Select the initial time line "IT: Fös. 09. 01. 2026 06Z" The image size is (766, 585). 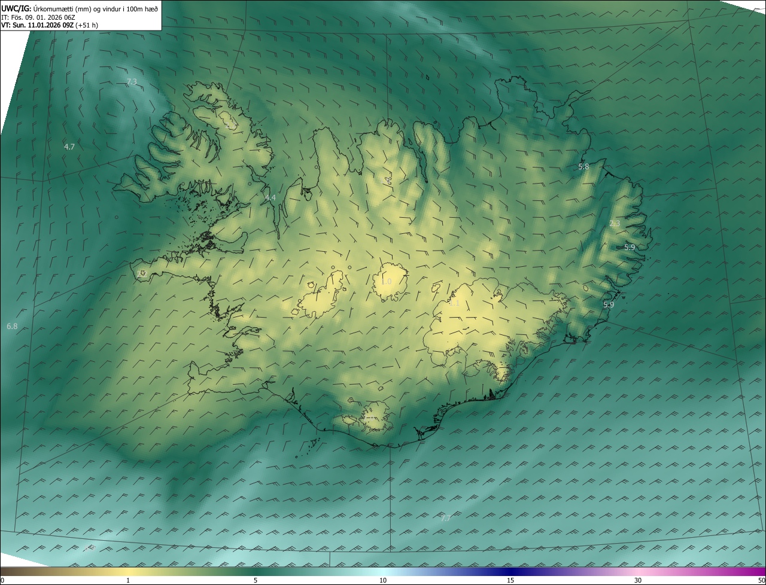pyautogui.click(x=38, y=17)
